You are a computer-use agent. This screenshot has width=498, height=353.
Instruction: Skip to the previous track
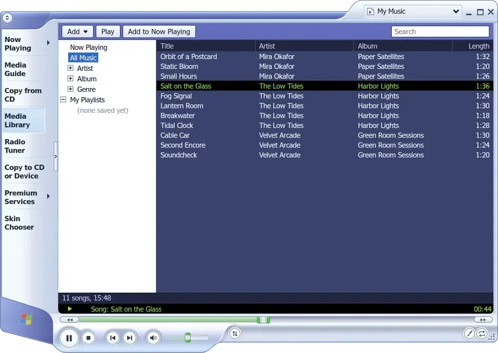113,338
